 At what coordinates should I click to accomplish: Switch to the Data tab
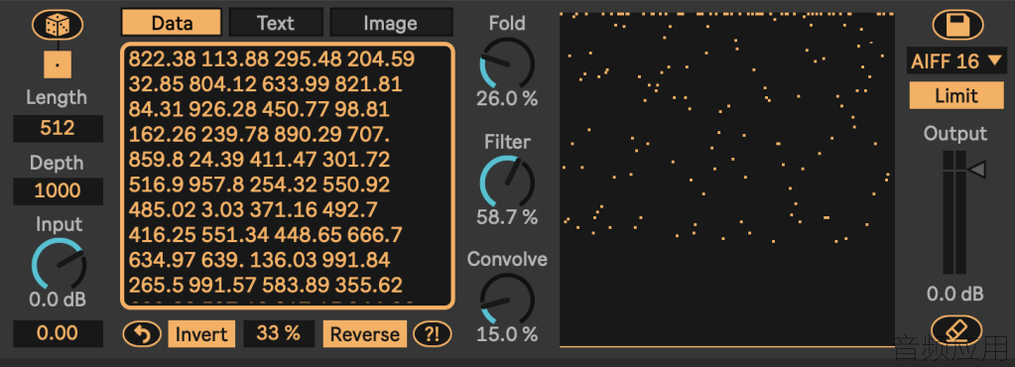[172, 23]
